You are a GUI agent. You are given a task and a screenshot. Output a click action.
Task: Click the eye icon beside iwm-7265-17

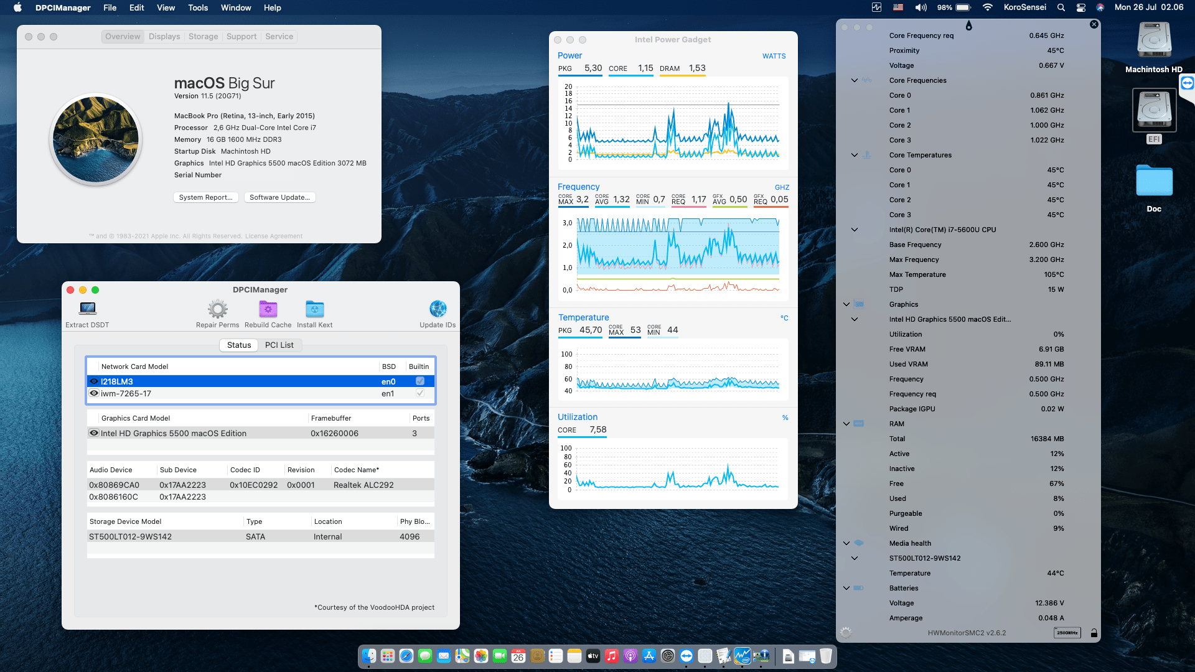point(94,393)
